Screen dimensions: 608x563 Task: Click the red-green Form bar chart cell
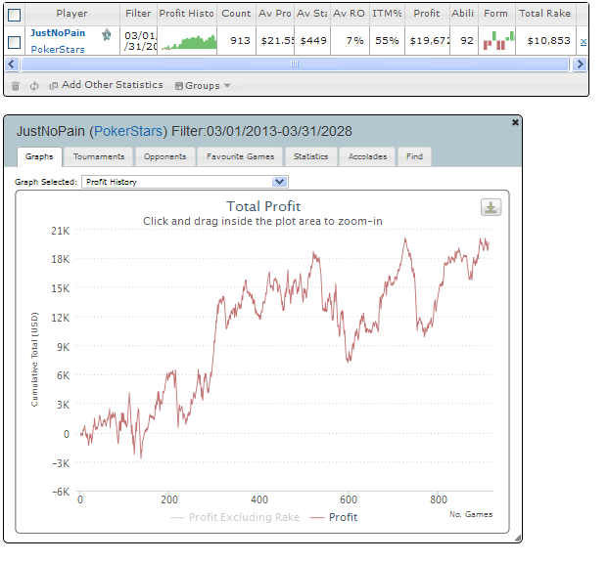point(498,41)
